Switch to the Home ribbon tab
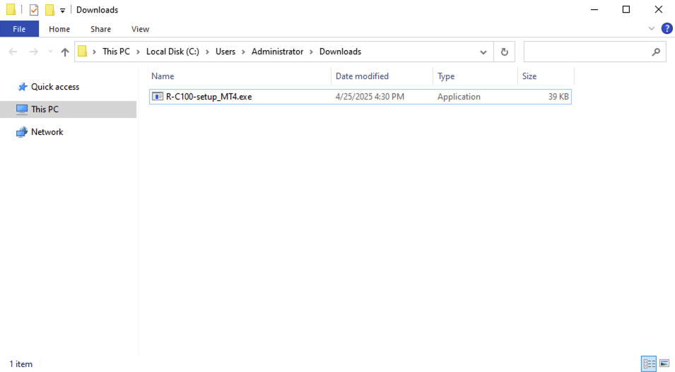Image resolution: width=675 pixels, height=372 pixels. pyautogui.click(x=59, y=29)
